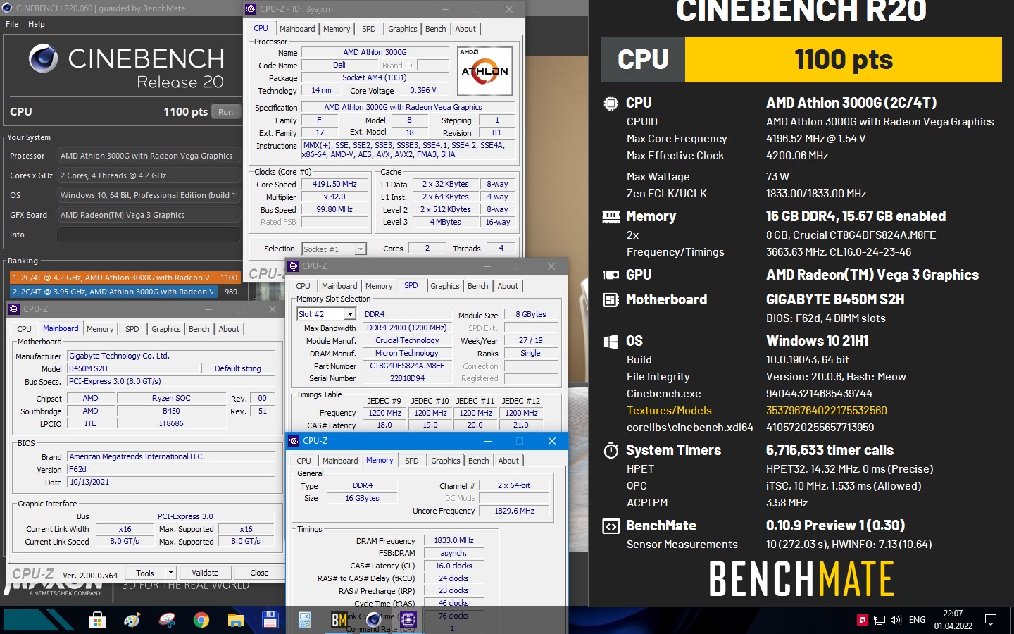Click the Processor field in Cinebench
1014x634 pixels.
149,156
